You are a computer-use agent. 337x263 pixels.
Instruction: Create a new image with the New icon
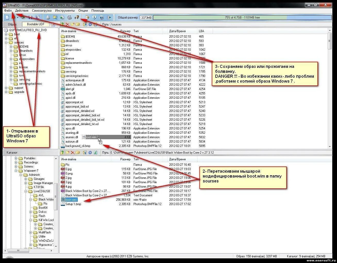pyautogui.click(x=8, y=17)
